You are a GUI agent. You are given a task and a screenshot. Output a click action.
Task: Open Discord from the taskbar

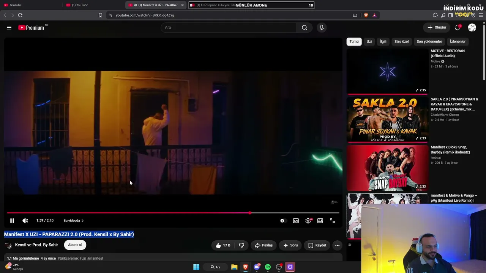(257, 267)
